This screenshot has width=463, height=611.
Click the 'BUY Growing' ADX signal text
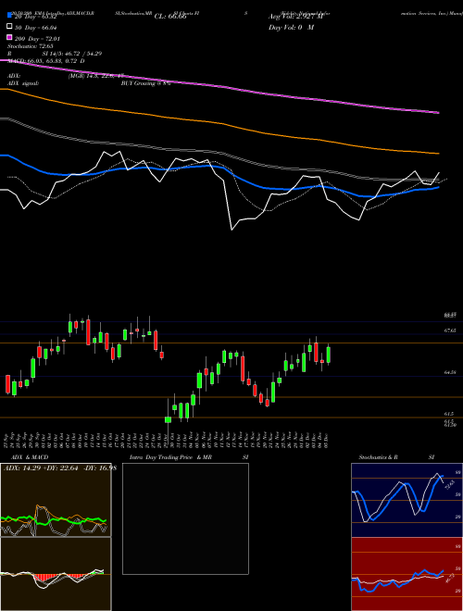click(x=145, y=83)
